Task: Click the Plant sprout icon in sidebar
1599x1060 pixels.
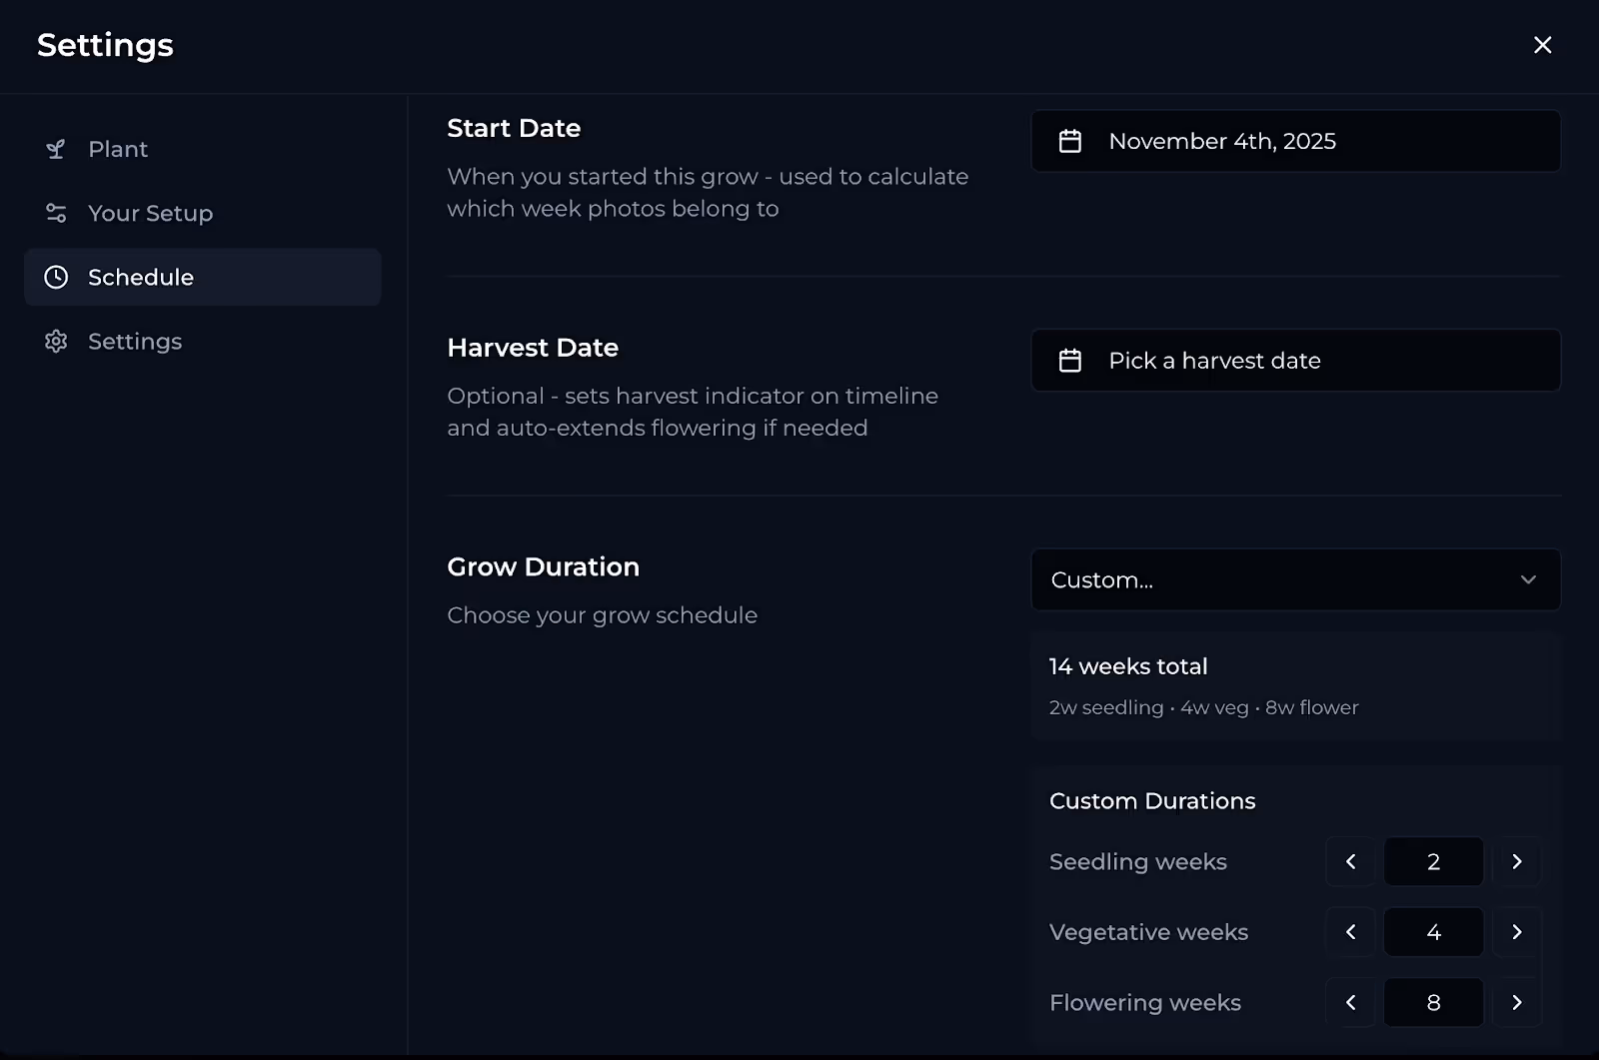Action: (56, 148)
